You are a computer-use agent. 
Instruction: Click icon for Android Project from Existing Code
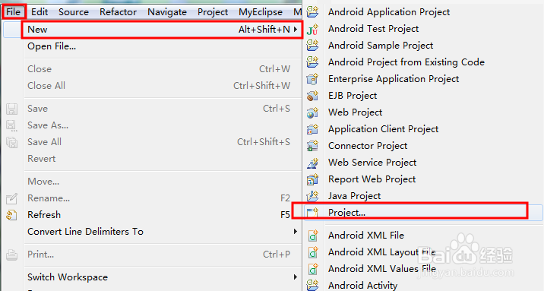click(x=312, y=62)
